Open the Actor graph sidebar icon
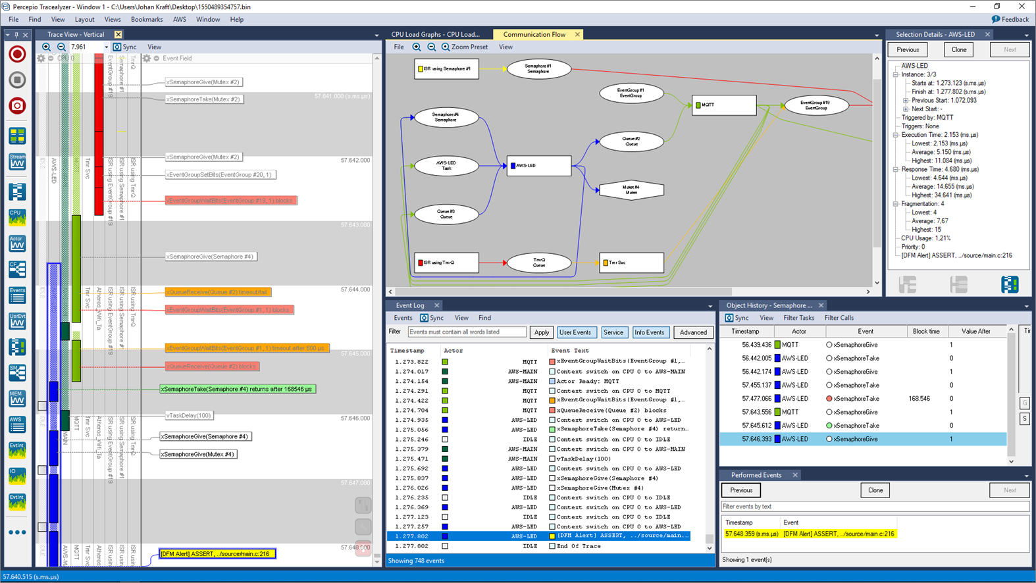1036x583 pixels. tap(17, 243)
